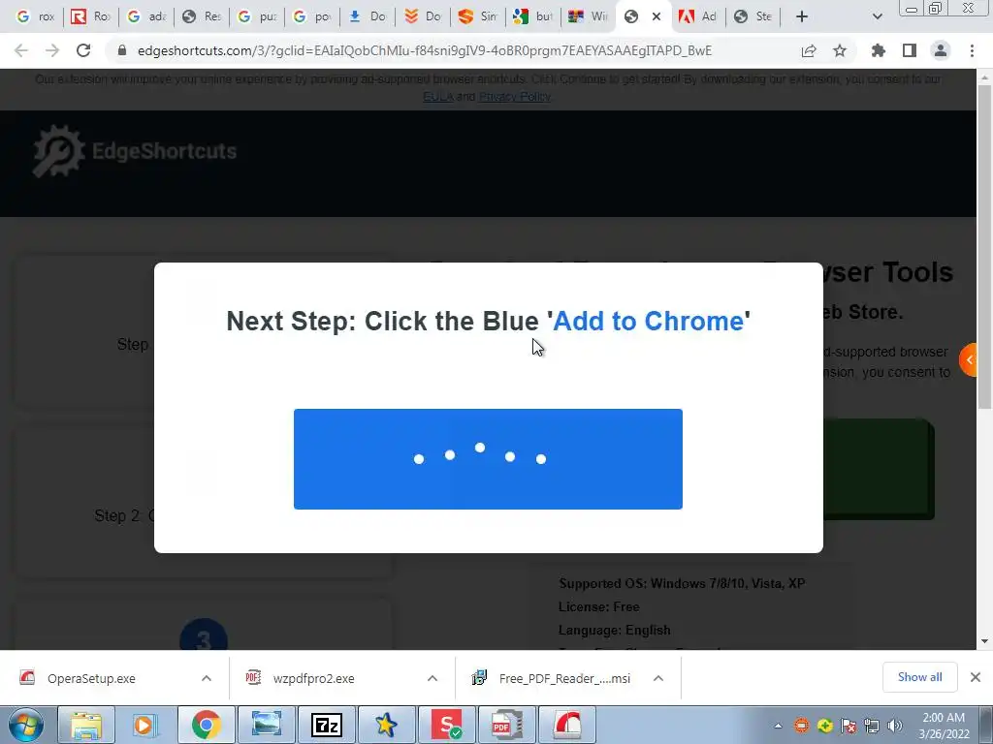Open the Chrome three-dot menu
Image resolution: width=993 pixels, height=744 pixels.
972,50
